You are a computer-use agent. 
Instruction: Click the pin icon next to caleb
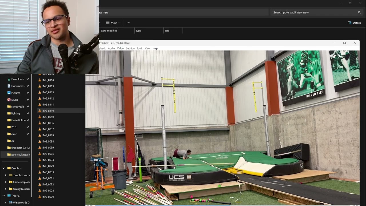click(x=28, y=134)
